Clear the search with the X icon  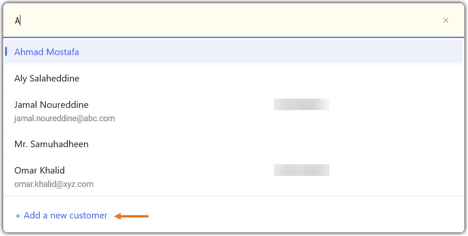click(x=446, y=20)
